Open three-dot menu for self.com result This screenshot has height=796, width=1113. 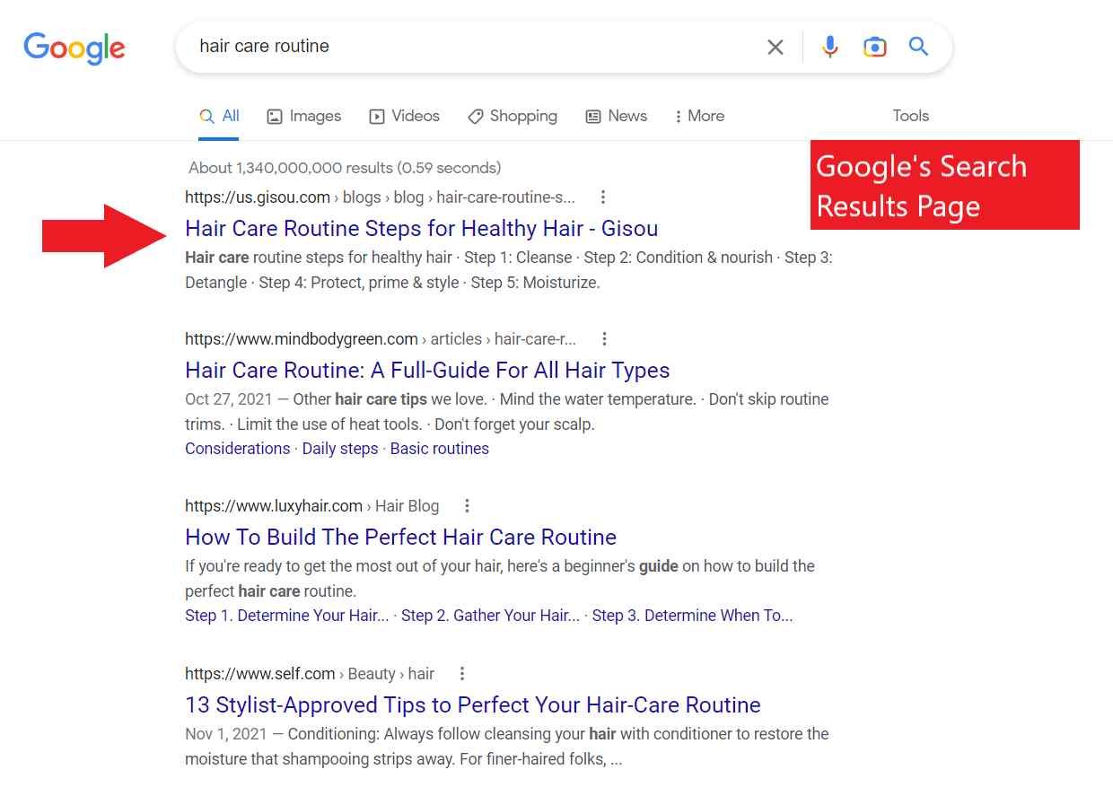click(x=462, y=673)
